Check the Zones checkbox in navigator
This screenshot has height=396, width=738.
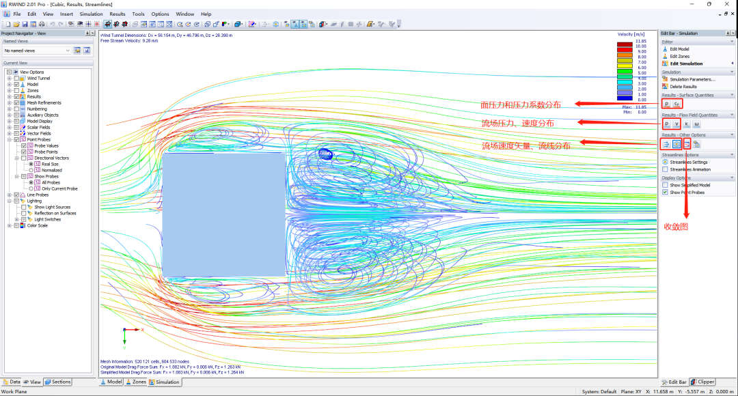(x=16, y=90)
